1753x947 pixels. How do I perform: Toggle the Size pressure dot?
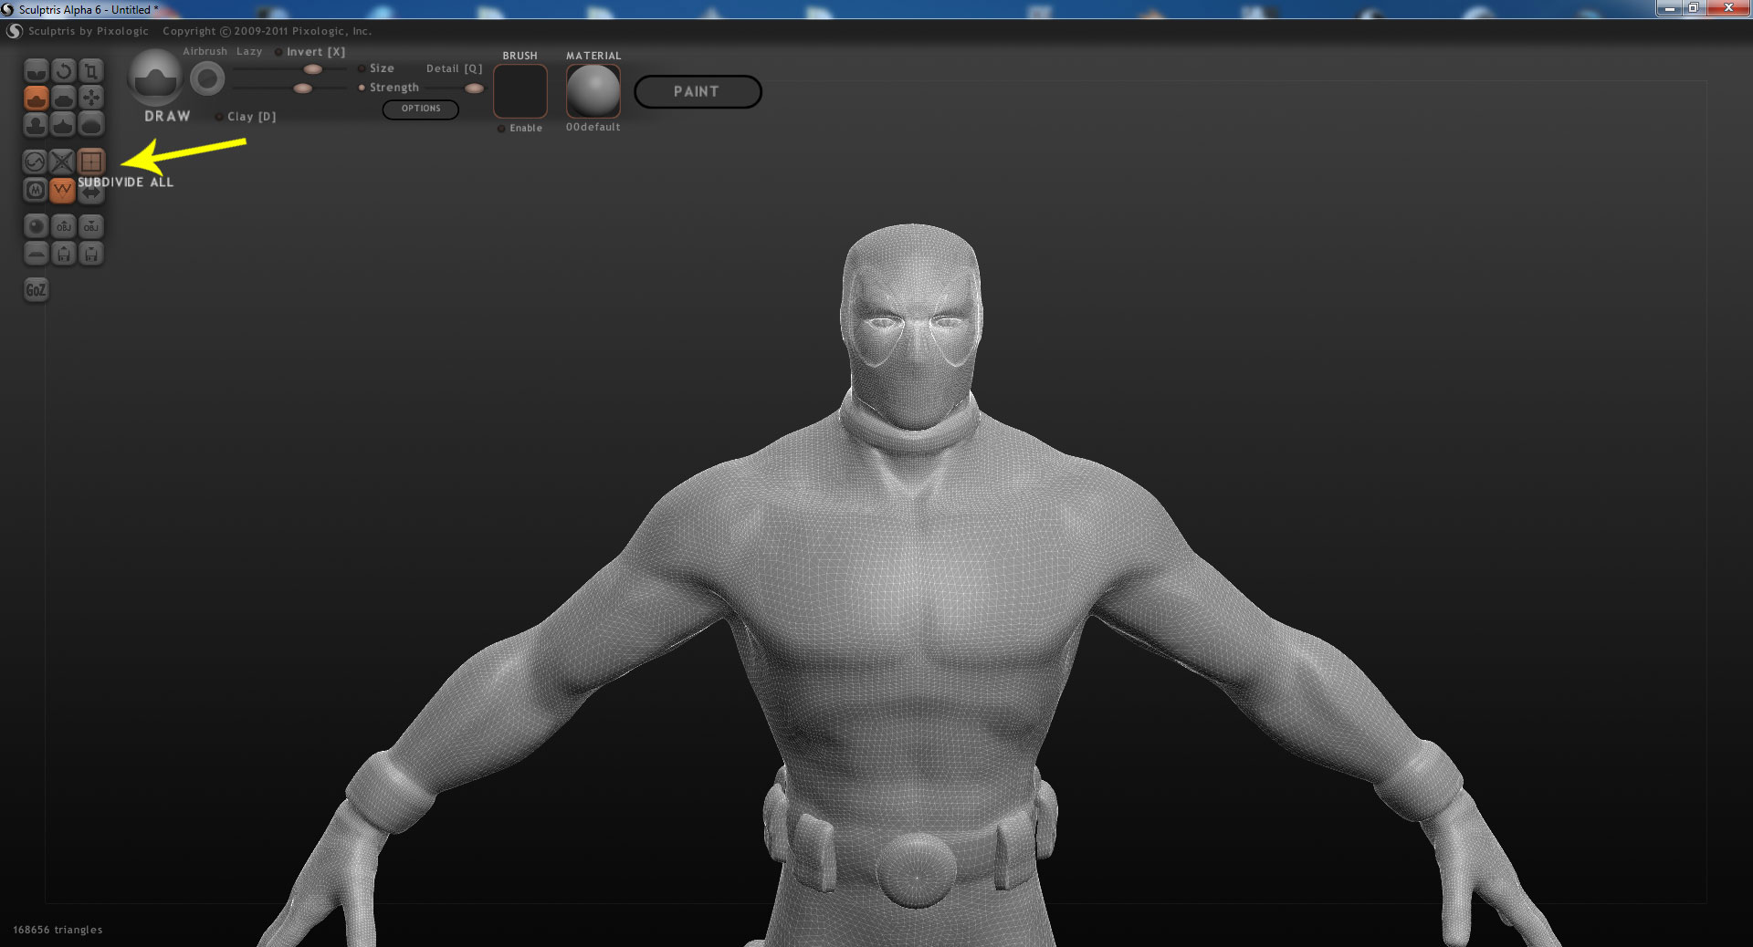tap(362, 68)
